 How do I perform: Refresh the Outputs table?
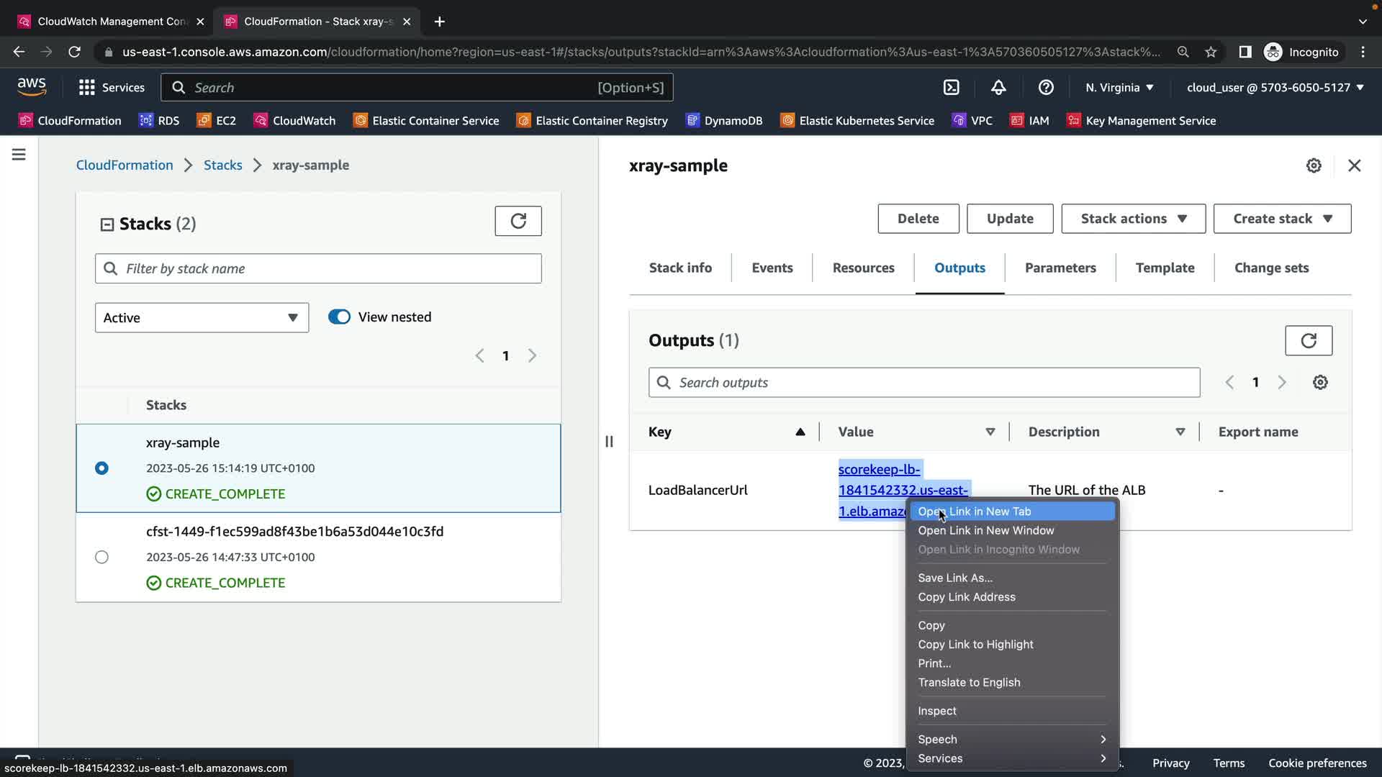pyautogui.click(x=1308, y=340)
